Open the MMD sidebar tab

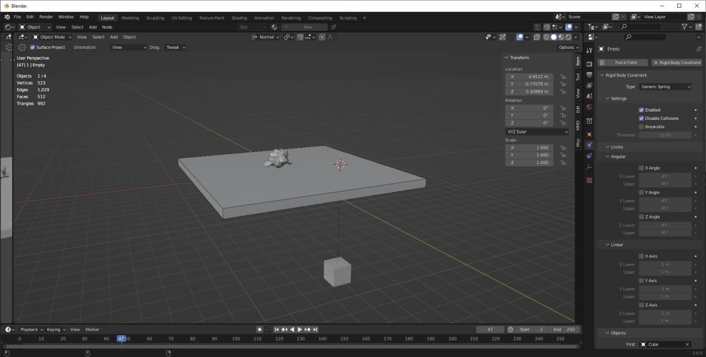pos(578,125)
